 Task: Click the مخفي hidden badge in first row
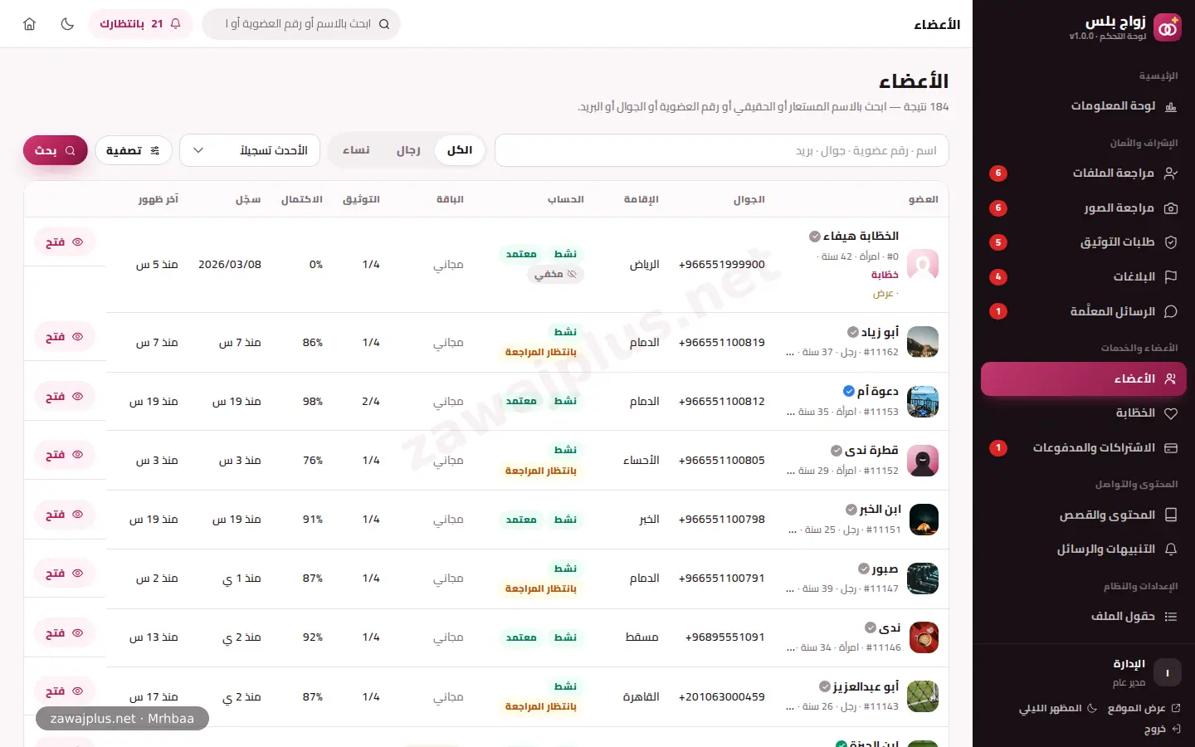click(555, 274)
